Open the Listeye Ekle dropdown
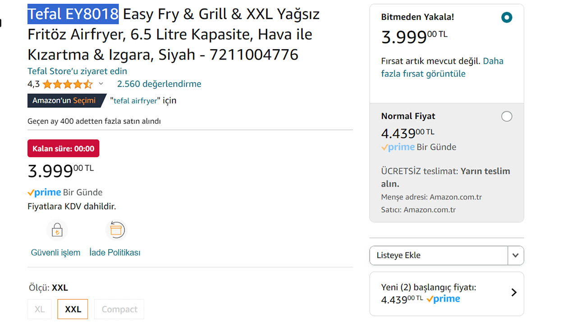The height and width of the screenshot is (325, 577). click(515, 255)
